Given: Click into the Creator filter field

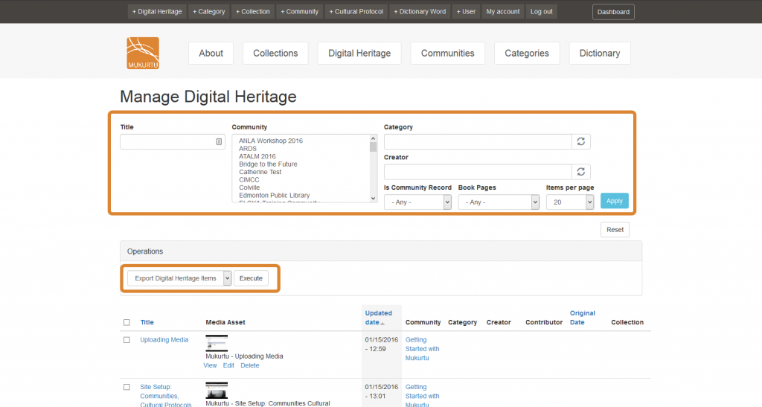Looking at the screenshot, I should coord(478,171).
